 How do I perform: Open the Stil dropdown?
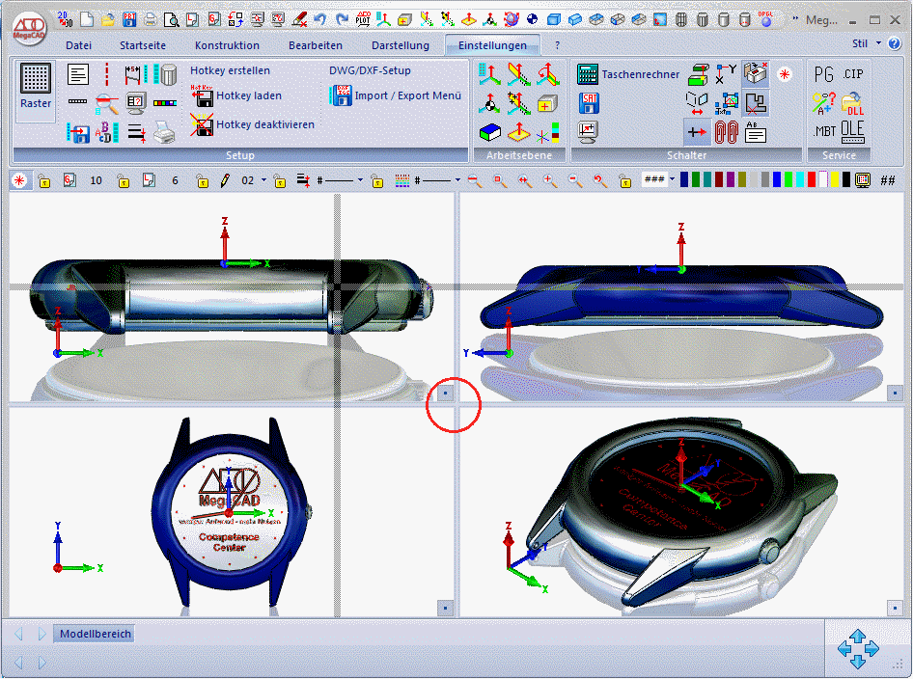(865, 44)
